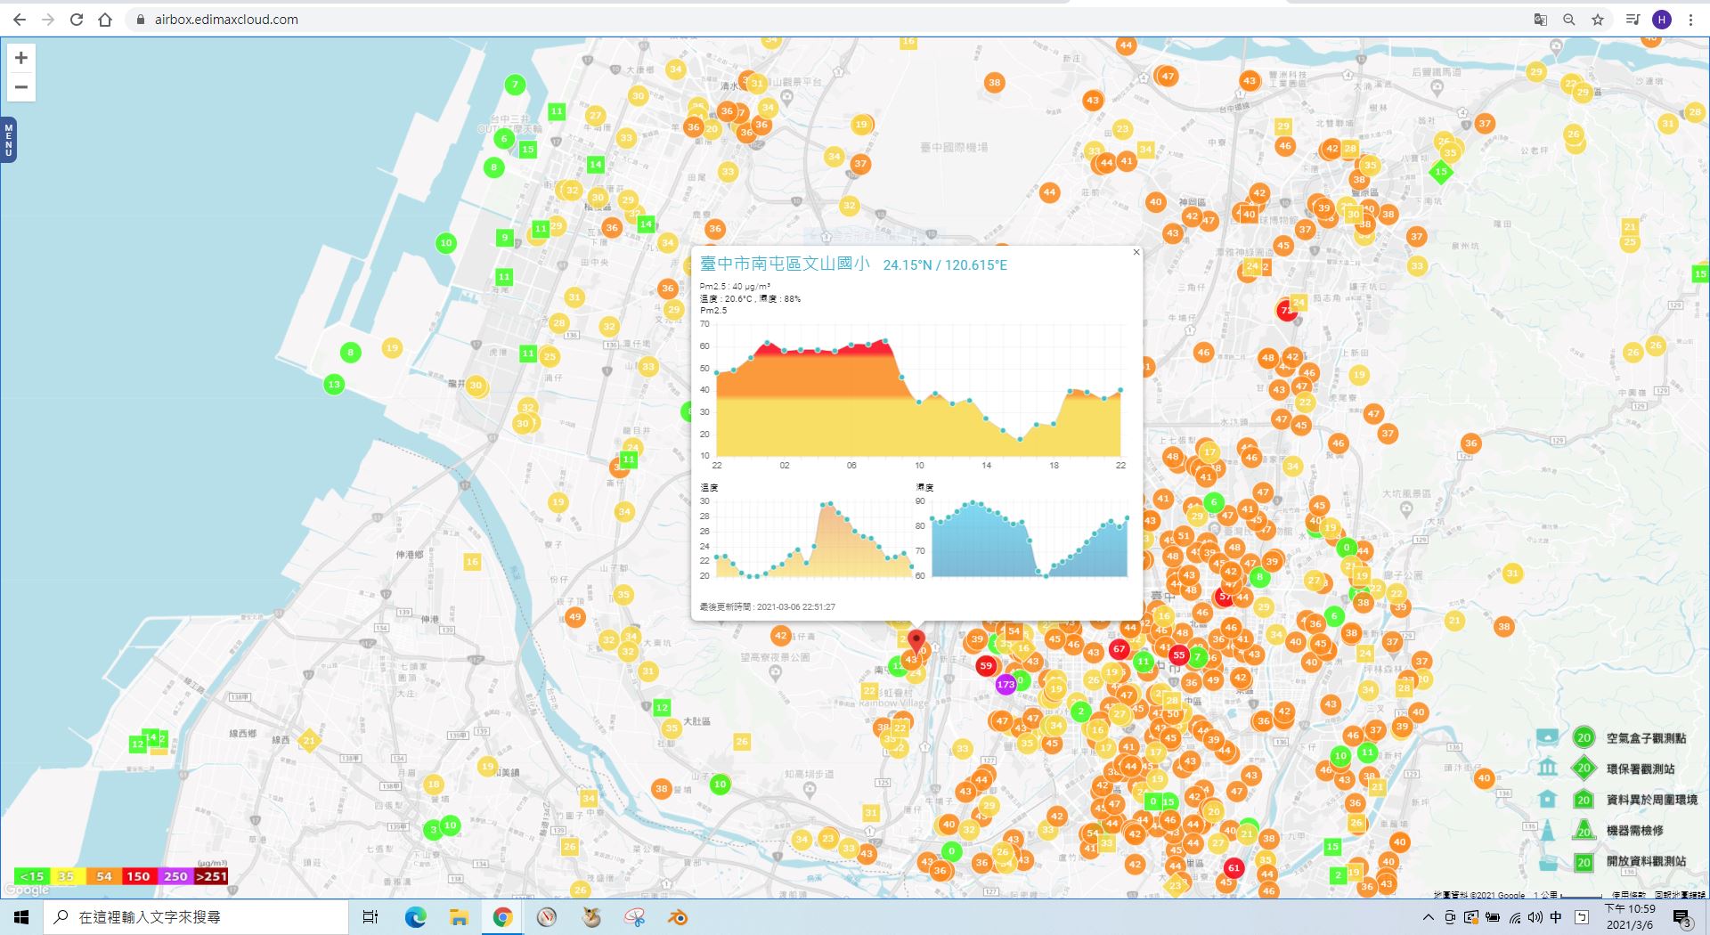
Task: Go back in browser history
Action: point(20,20)
